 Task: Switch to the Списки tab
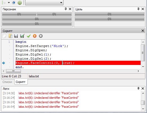[x=7, y=82]
